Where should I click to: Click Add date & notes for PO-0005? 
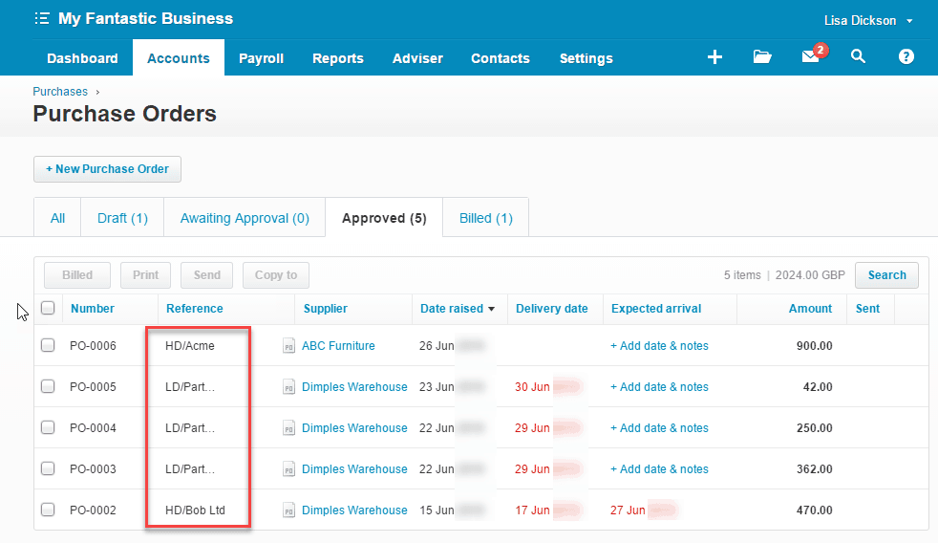tap(659, 387)
